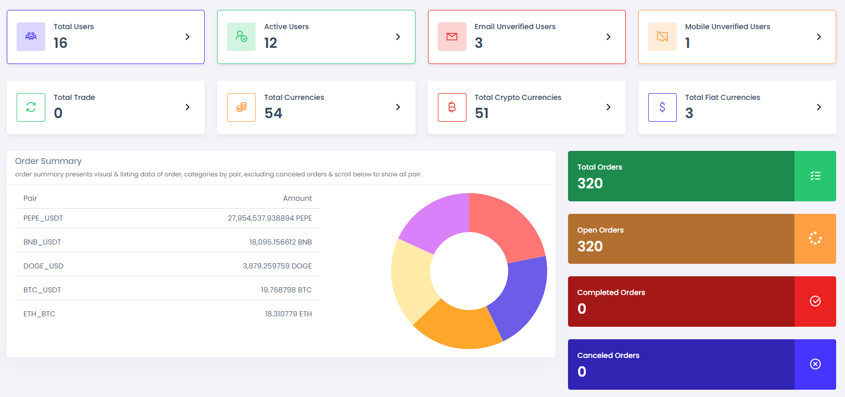The image size is (845, 397).
Task: Click the Total Trade refresh arrows icon
Action: pos(31,107)
